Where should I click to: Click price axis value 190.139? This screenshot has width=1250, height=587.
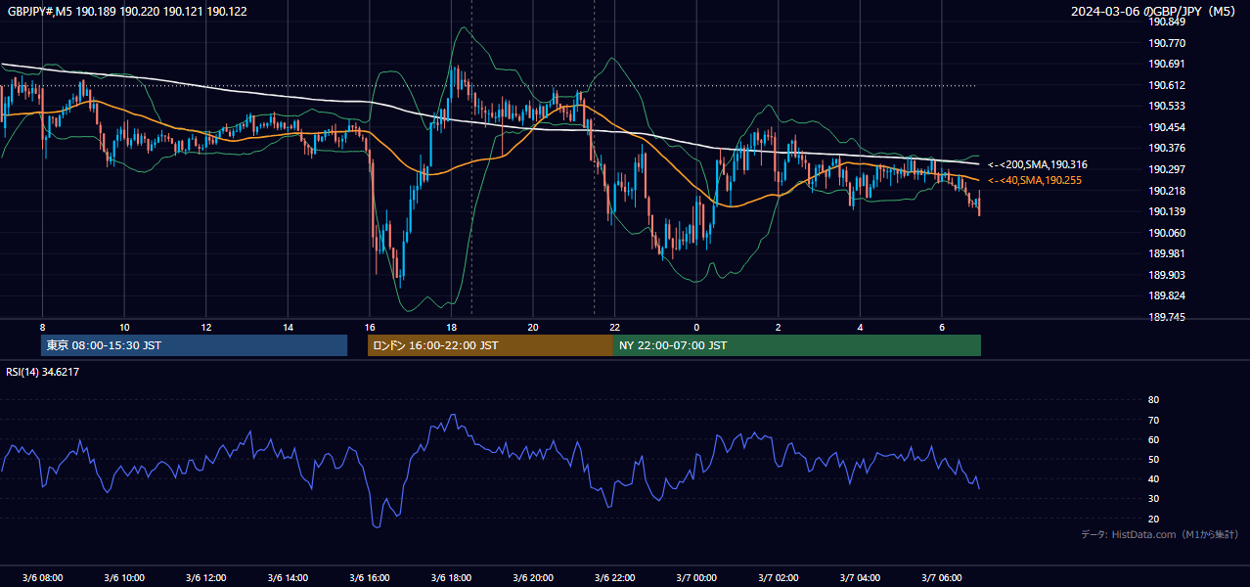pyautogui.click(x=1167, y=211)
